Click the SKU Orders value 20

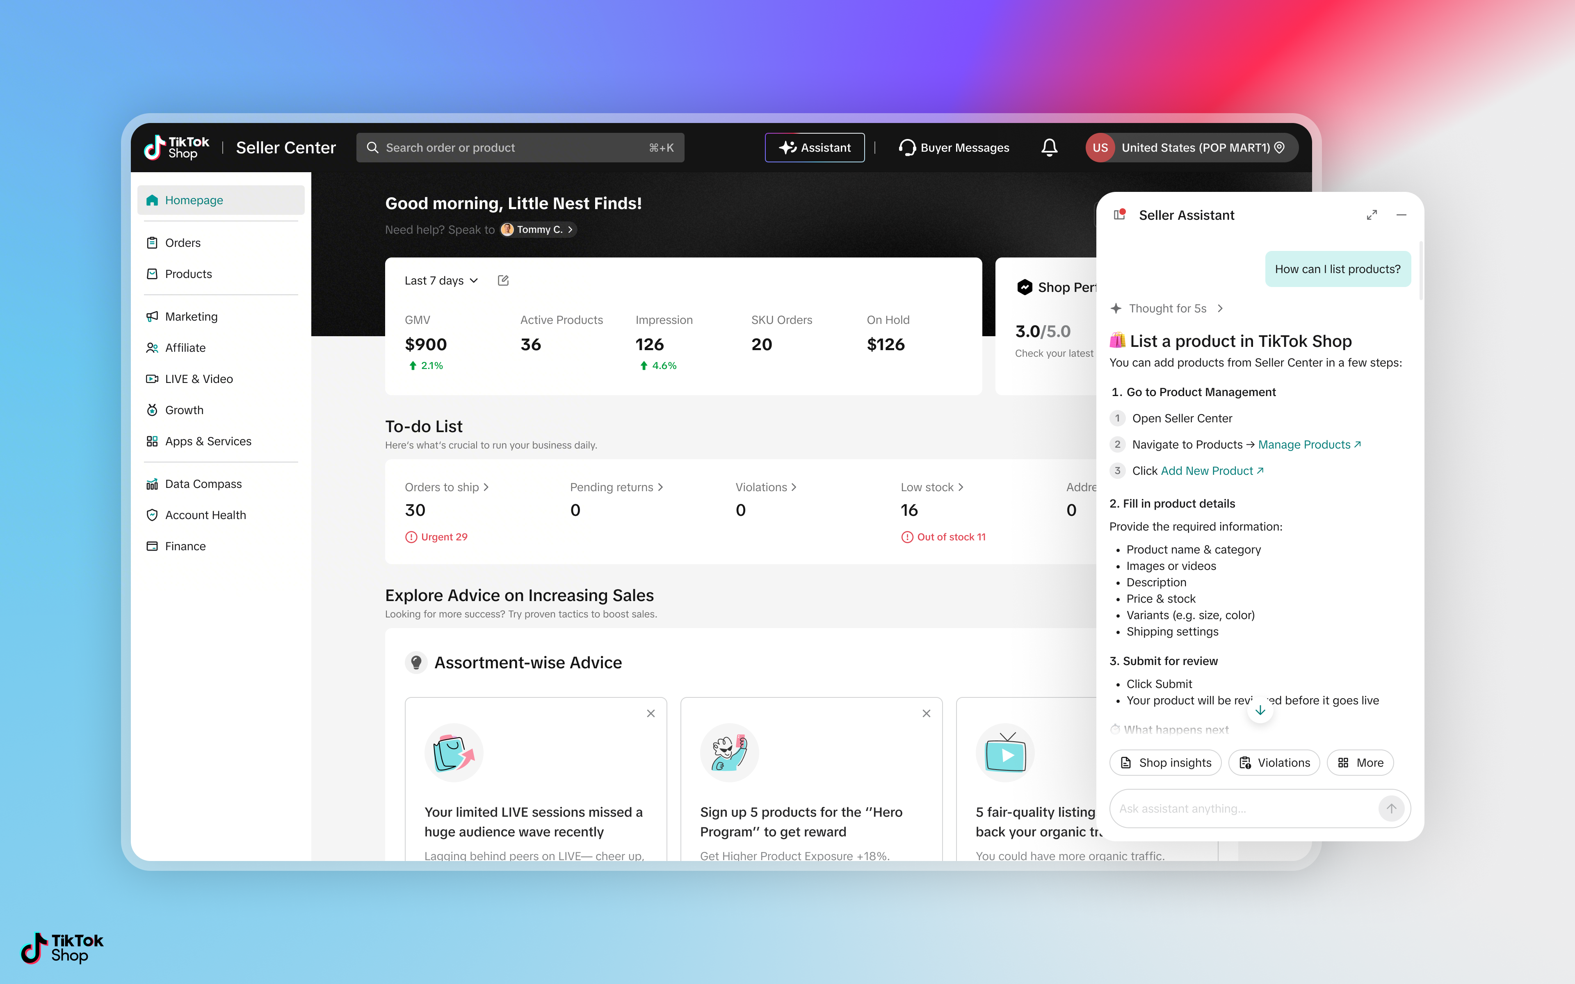click(x=762, y=344)
